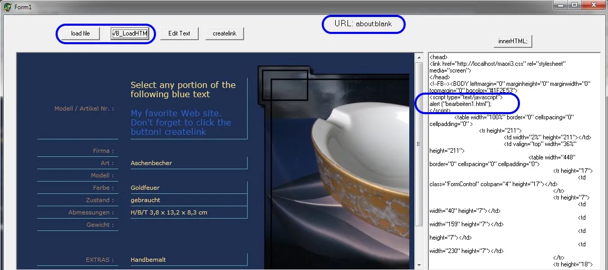Viewport: 608px width, 270px height.
Task: Click the 'Goldfeuer' value
Action: 145,188
